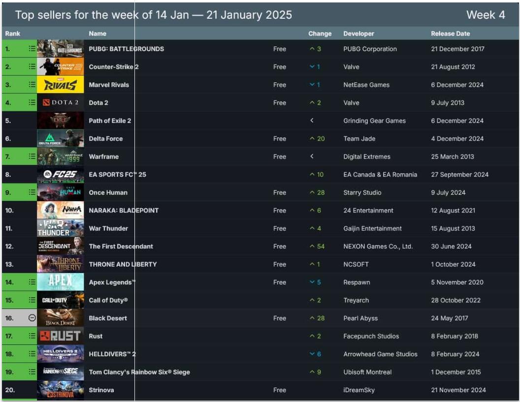Open the Dota 2 logo thumbnail
Screen dimensions: 520x402
point(61,102)
